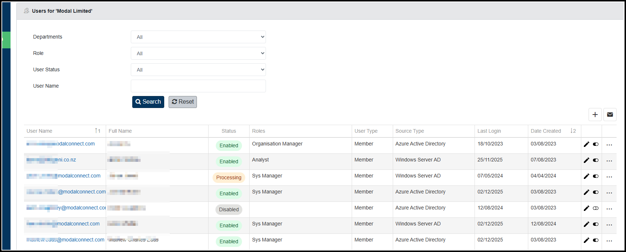The width and height of the screenshot is (626, 252).
Task: Toggle enable switch for the Analyst user
Action: [x=595, y=160]
